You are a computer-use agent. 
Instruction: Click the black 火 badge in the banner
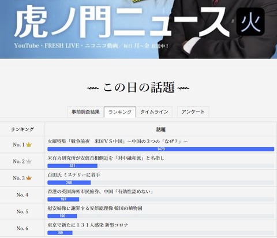250,21
